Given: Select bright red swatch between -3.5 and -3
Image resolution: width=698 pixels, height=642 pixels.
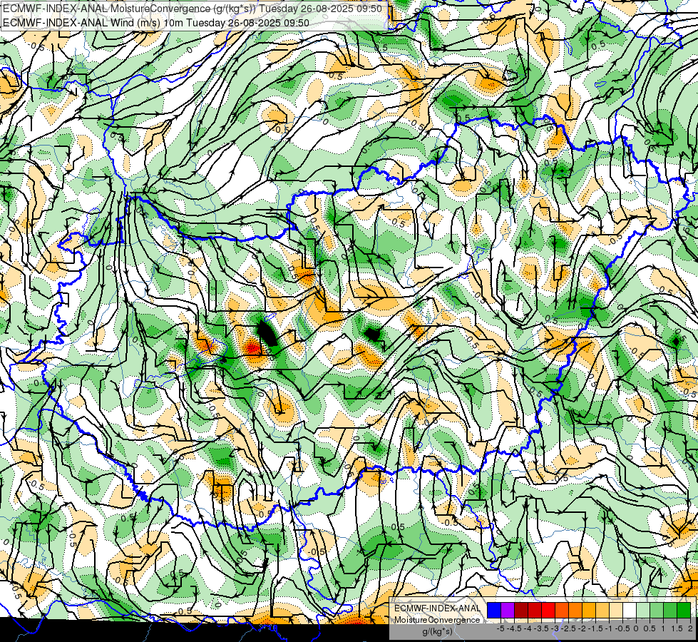Looking at the screenshot, I should [x=548, y=611].
